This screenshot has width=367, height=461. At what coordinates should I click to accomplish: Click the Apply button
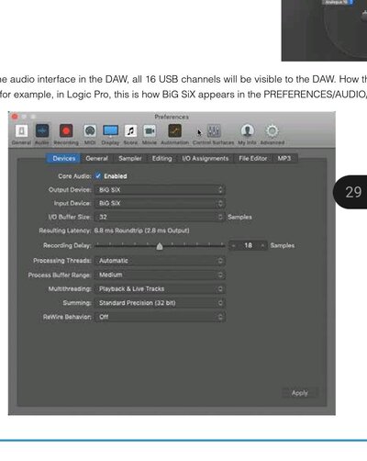click(x=300, y=393)
